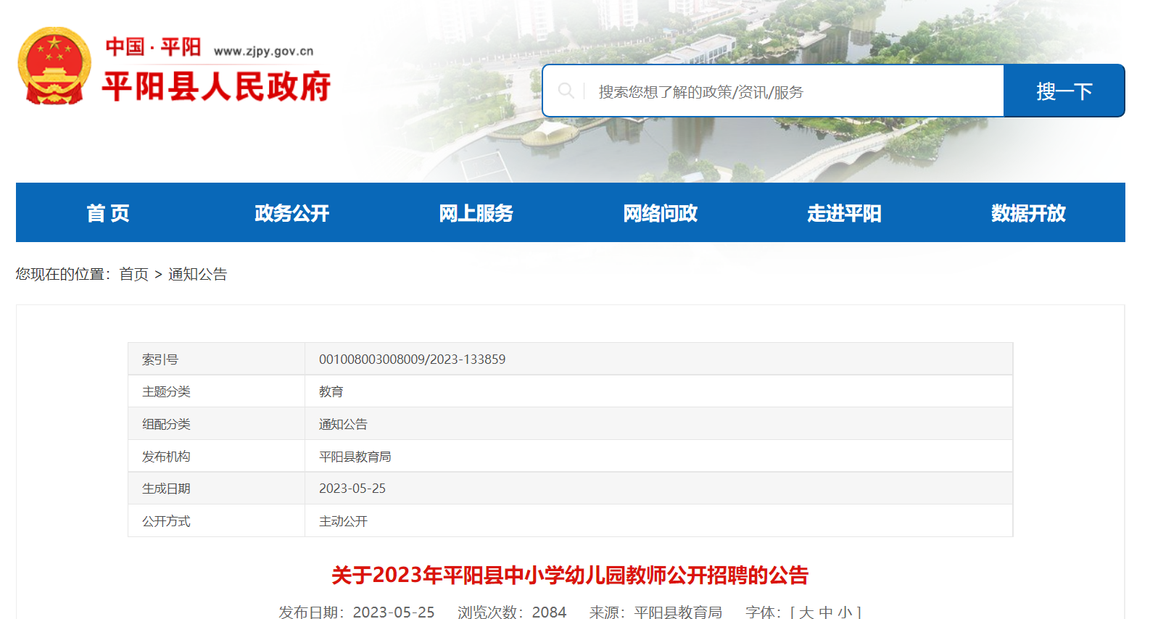The image size is (1158, 619).
Task: Open the 政务公开 menu item
Action: tap(292, 213)
